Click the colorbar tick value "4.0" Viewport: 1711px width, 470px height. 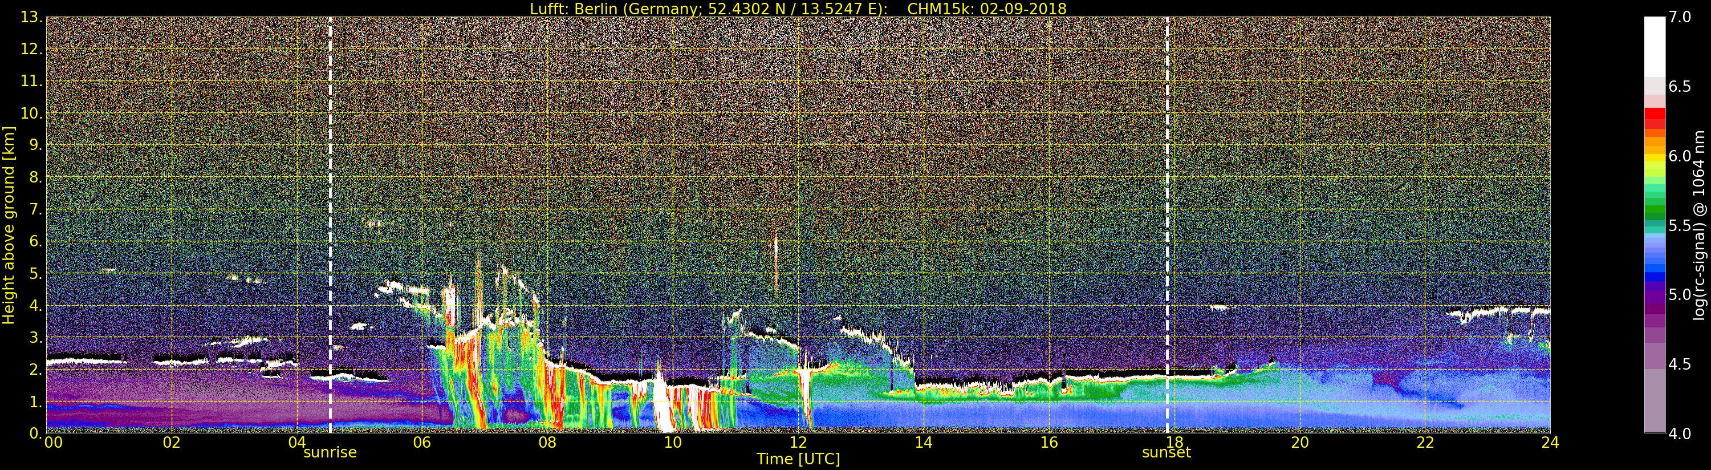(1680, 433)
